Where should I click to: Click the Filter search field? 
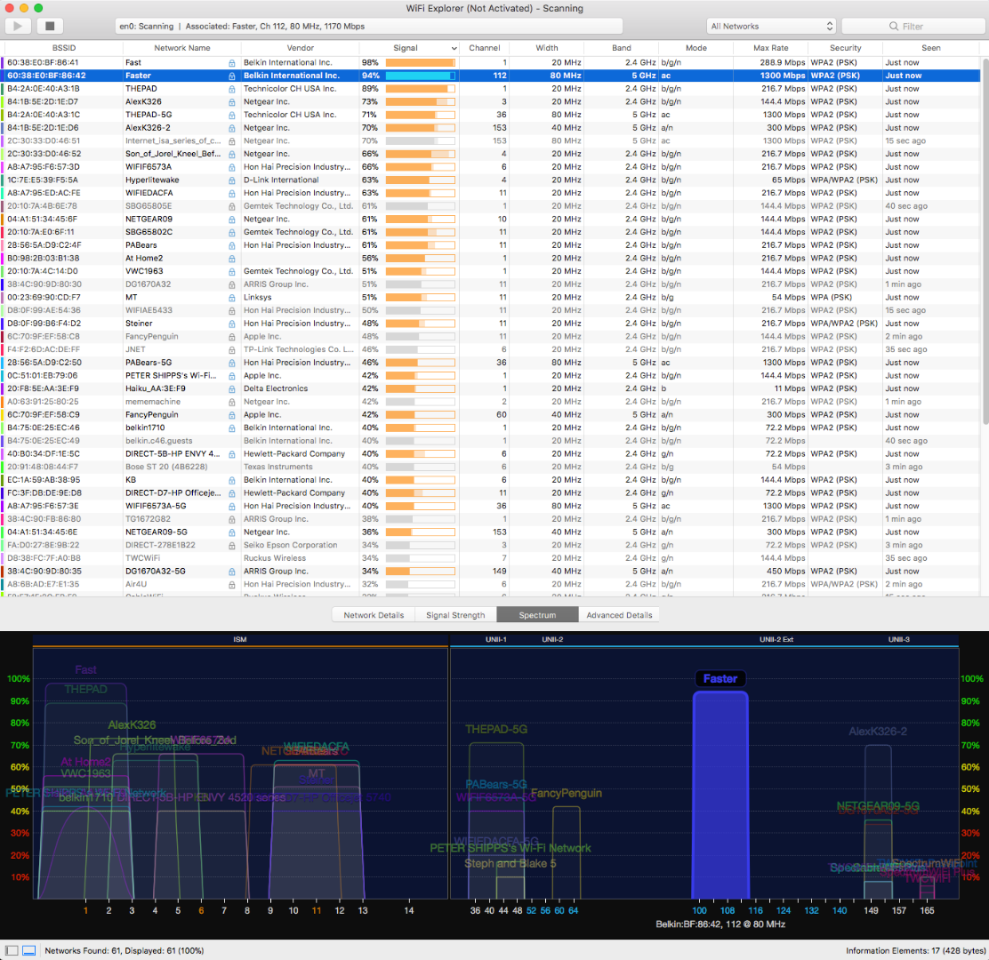coord(913,27)
